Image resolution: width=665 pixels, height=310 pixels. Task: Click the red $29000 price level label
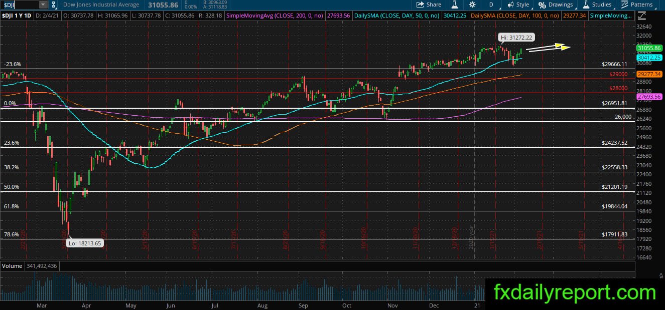(x=619, y=74)
